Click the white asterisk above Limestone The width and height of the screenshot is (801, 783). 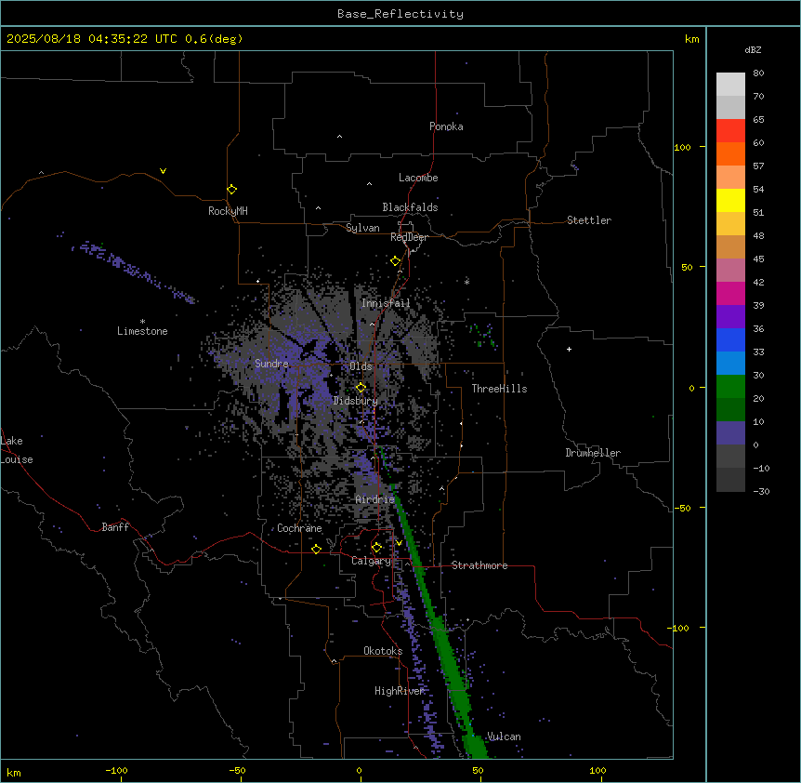pyautogui.click(x=142, y=322)
